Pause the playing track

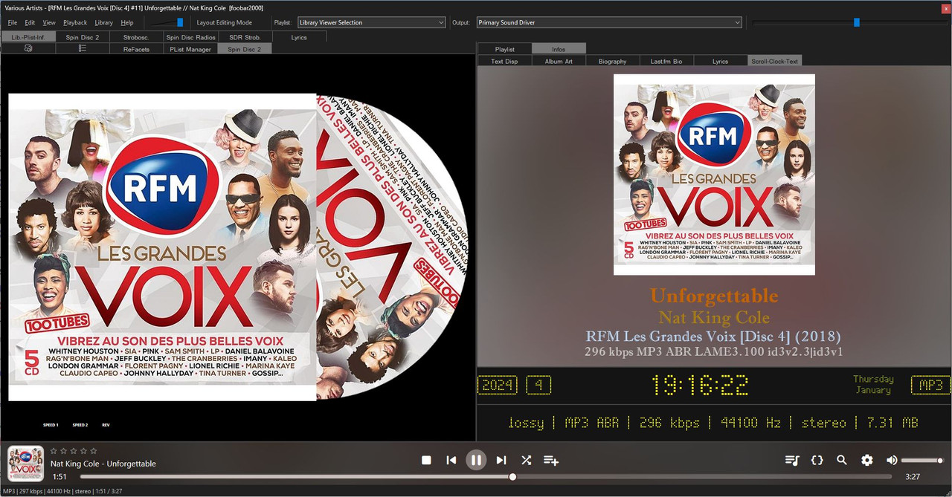(x=476, y=460)
